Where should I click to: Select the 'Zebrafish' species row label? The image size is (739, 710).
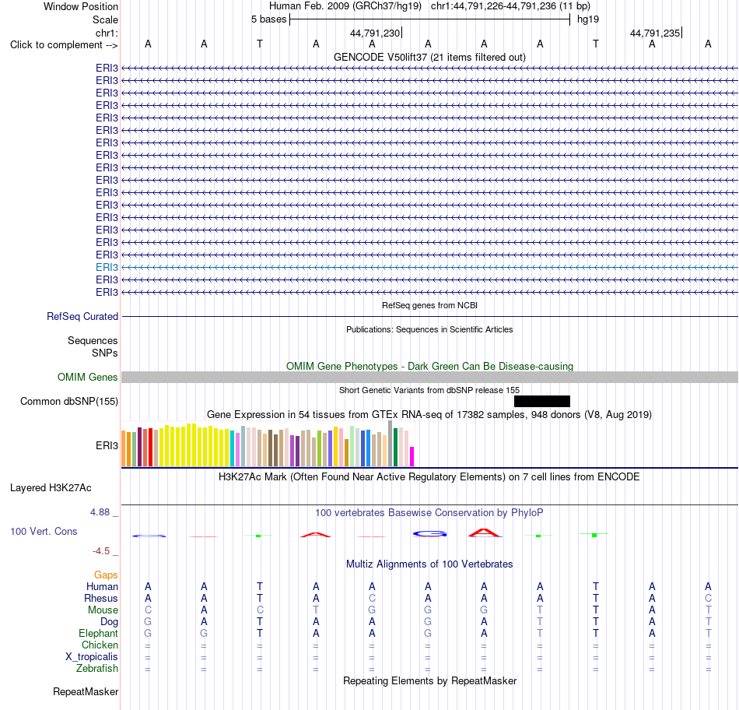[97, 669]
